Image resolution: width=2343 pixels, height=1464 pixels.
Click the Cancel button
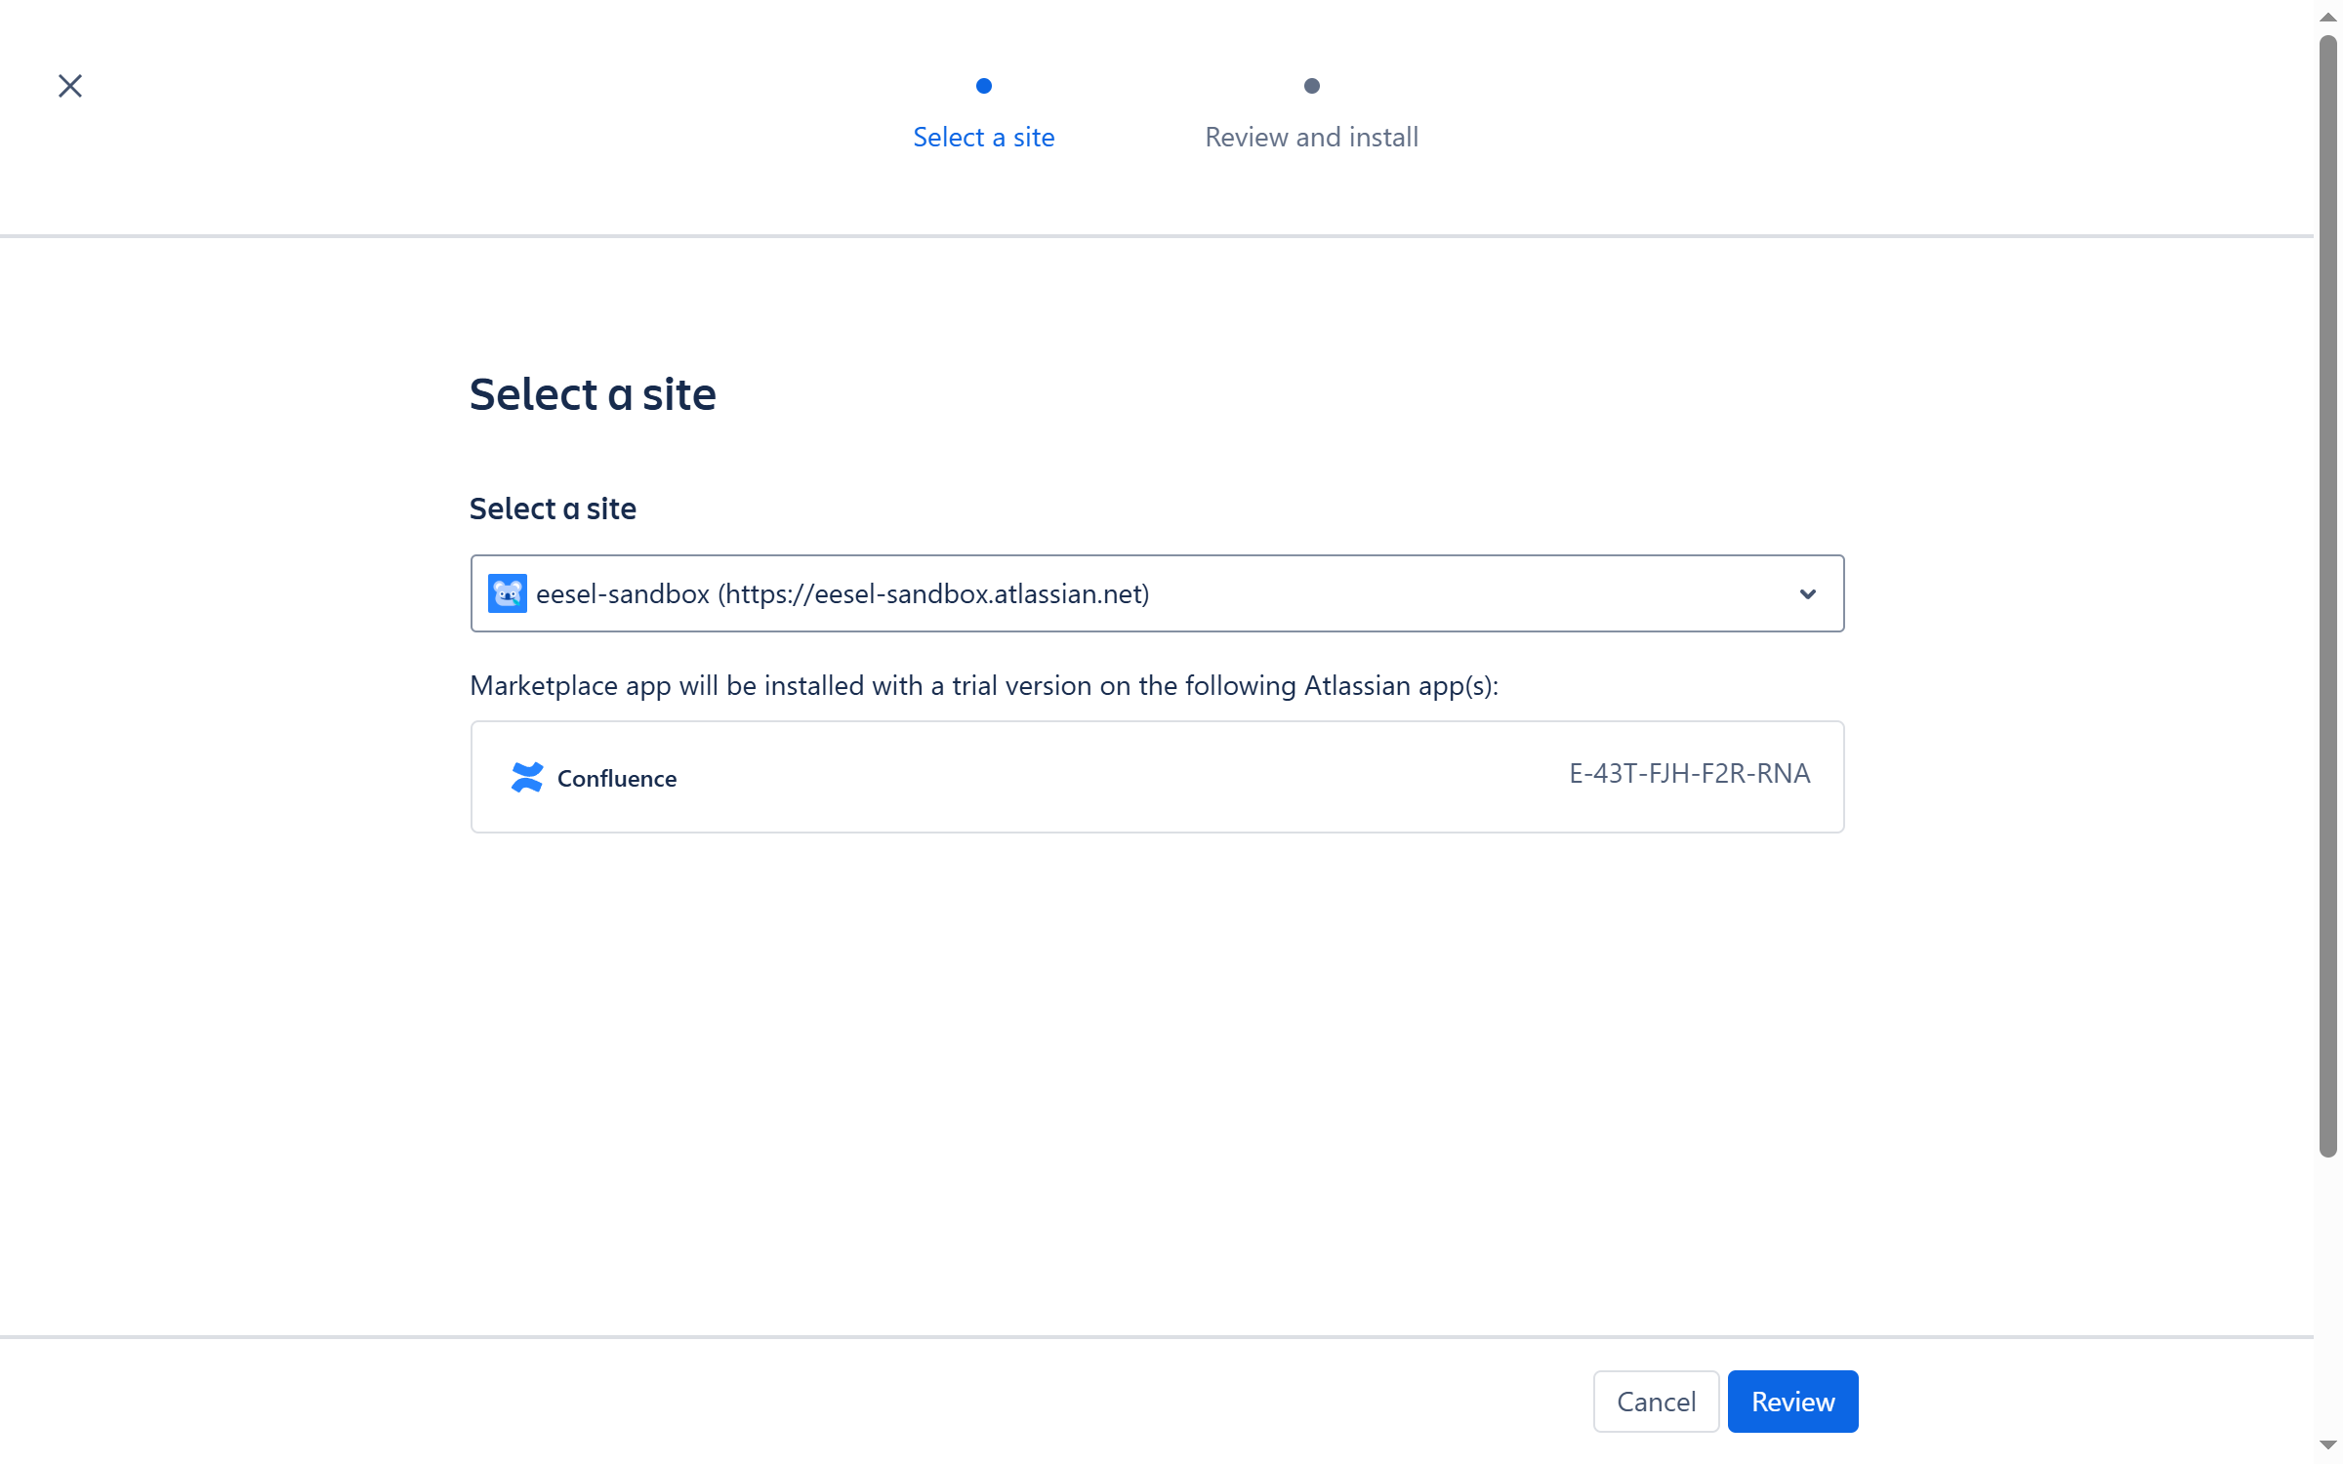1656,1402
